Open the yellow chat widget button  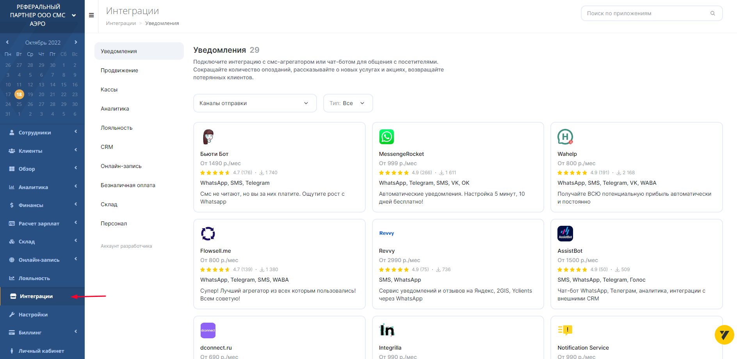click(725, 335)
